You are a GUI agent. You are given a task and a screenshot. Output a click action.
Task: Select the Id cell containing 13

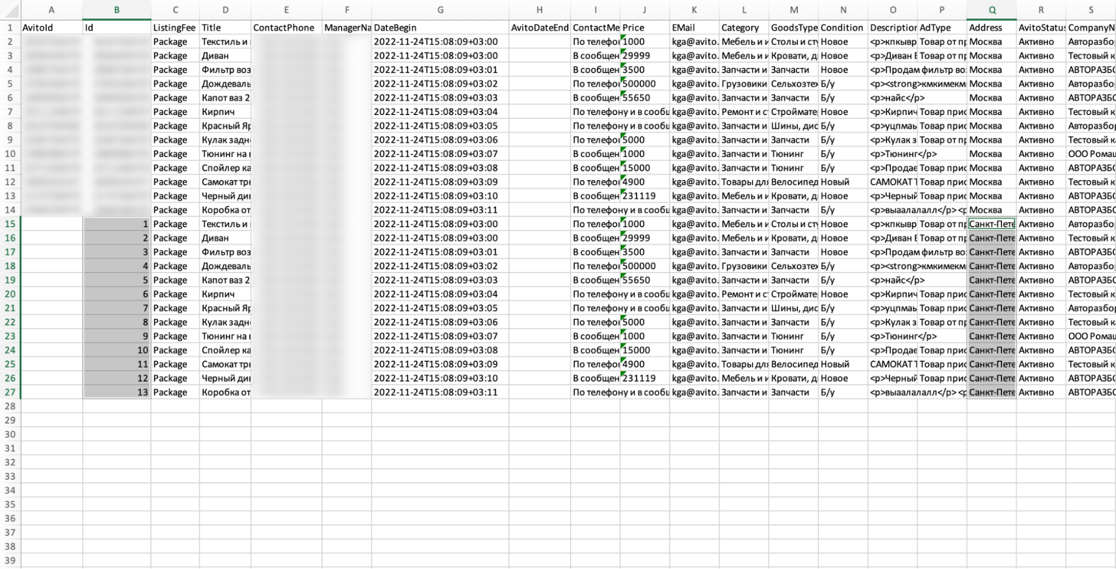point(117,392)
